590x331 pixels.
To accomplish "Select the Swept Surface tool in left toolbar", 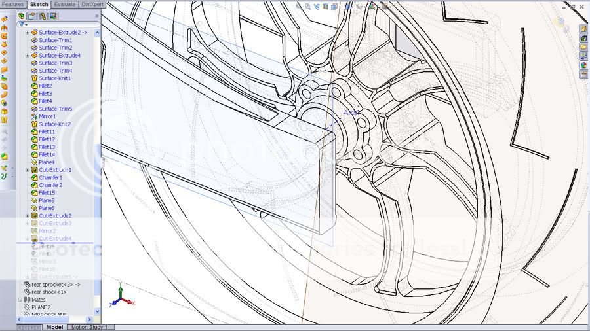I will click(x=4, y=36).
